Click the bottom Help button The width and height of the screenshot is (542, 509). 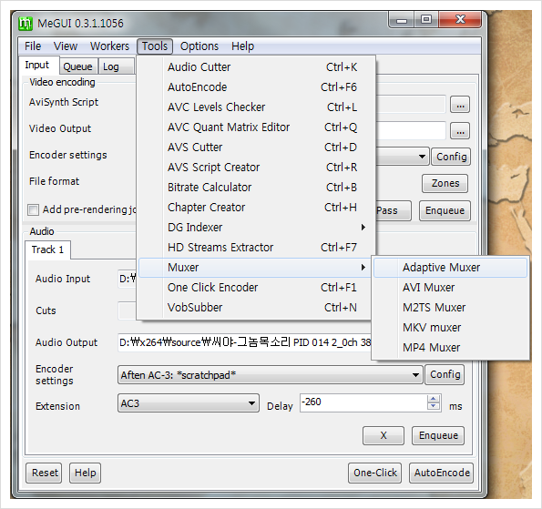(85, 473)
